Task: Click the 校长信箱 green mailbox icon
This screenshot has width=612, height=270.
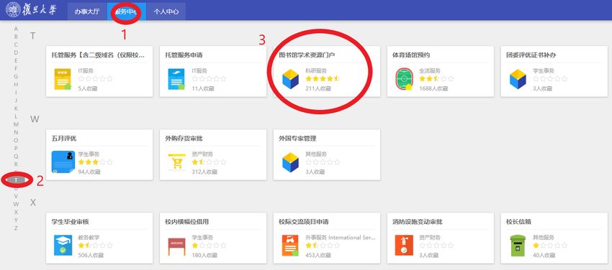Action: [x=518, y=246]
